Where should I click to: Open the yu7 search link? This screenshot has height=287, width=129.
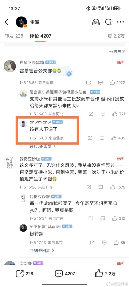[34, 210]
